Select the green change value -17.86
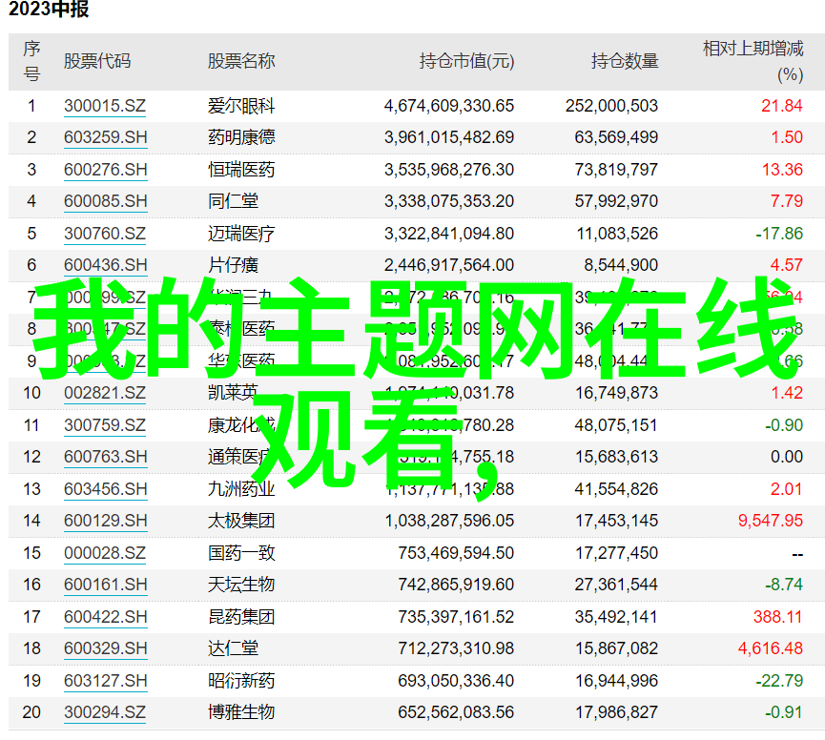Screen dimensions: 825x740 (x=779, y=233)
